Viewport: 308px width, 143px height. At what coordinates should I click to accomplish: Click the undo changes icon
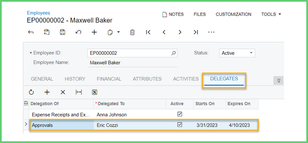tap(78, 32)
